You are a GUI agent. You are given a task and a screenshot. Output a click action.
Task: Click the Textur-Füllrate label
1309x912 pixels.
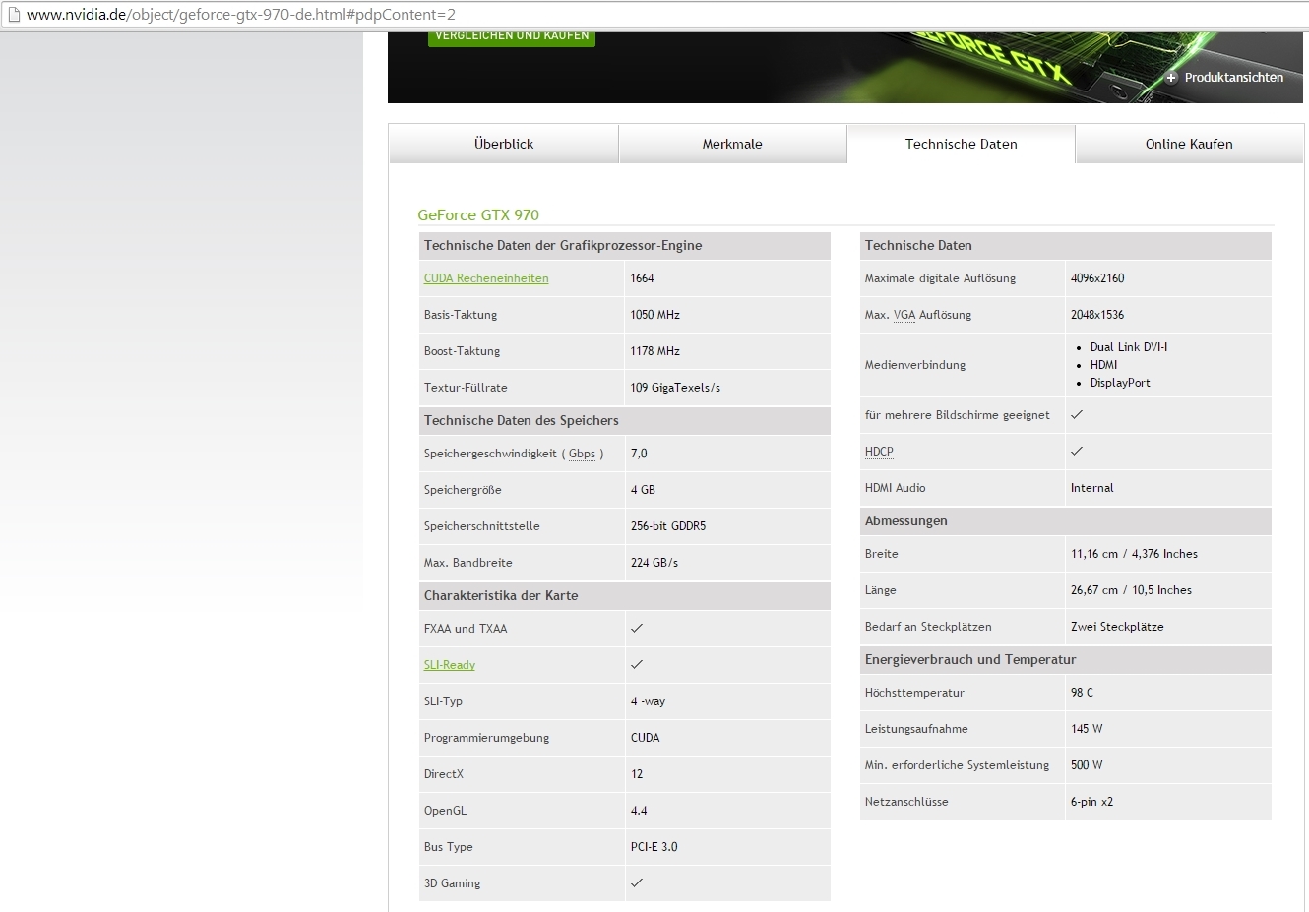click(466, 388)
